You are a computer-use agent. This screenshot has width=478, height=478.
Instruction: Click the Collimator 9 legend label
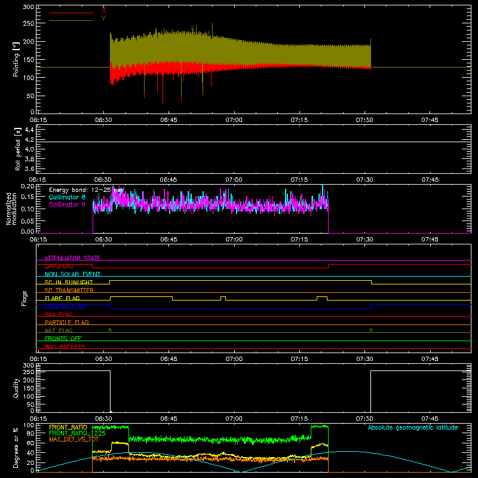pyautogui.click(x=67, y=204)
